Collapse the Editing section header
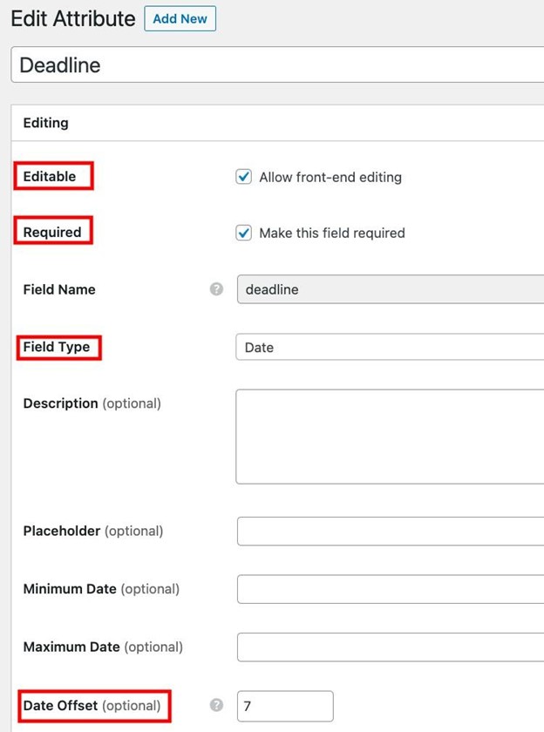Viewport: 544px width, 732px height. [44, 123]
